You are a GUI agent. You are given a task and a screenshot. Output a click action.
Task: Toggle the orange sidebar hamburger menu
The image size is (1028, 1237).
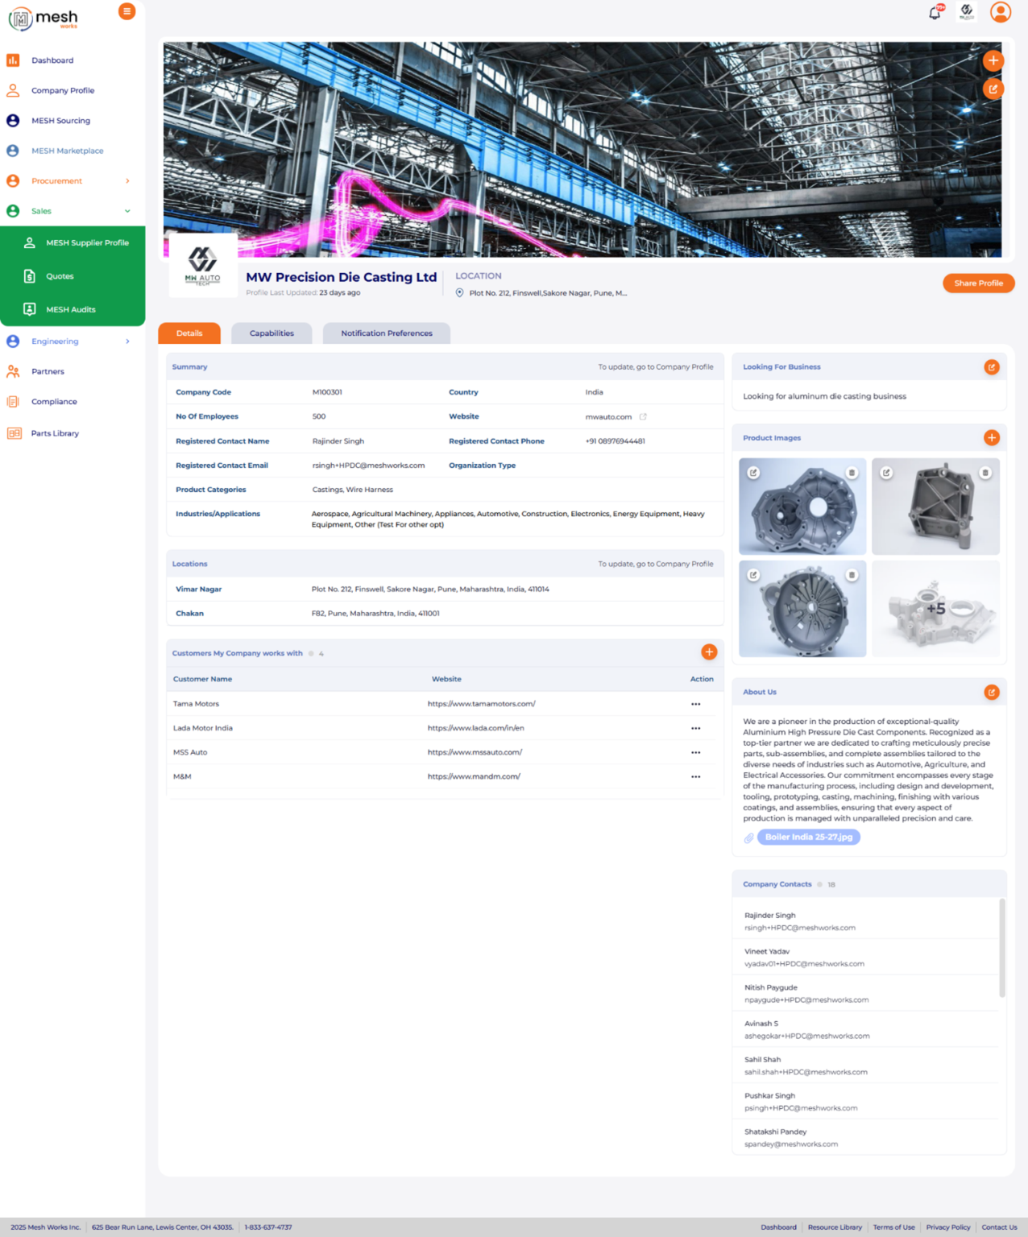pos(126,11)
